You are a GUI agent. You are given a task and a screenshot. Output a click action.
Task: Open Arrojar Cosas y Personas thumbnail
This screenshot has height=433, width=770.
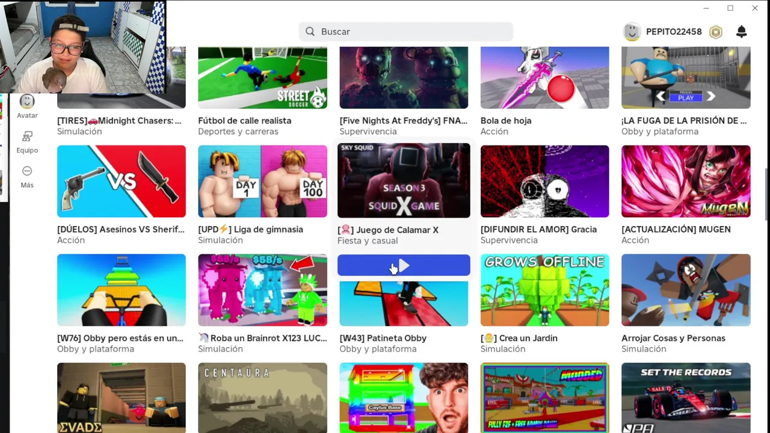[x=686, y=290]
